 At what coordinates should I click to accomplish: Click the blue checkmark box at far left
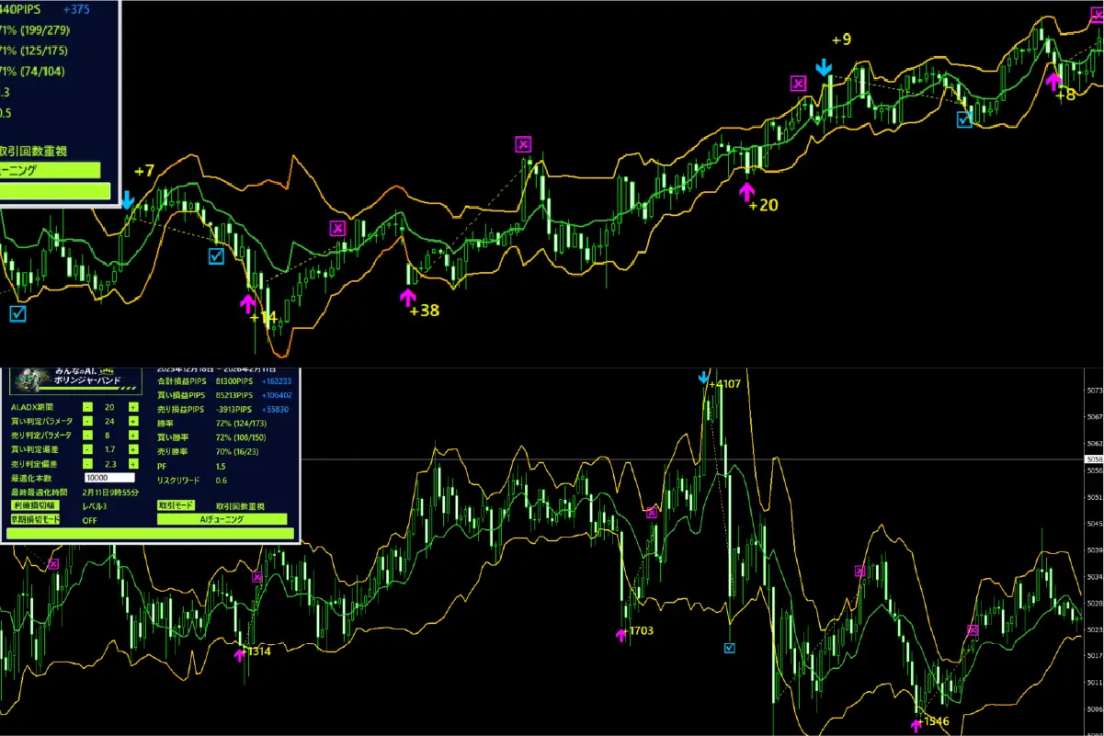tap(18, 314)
